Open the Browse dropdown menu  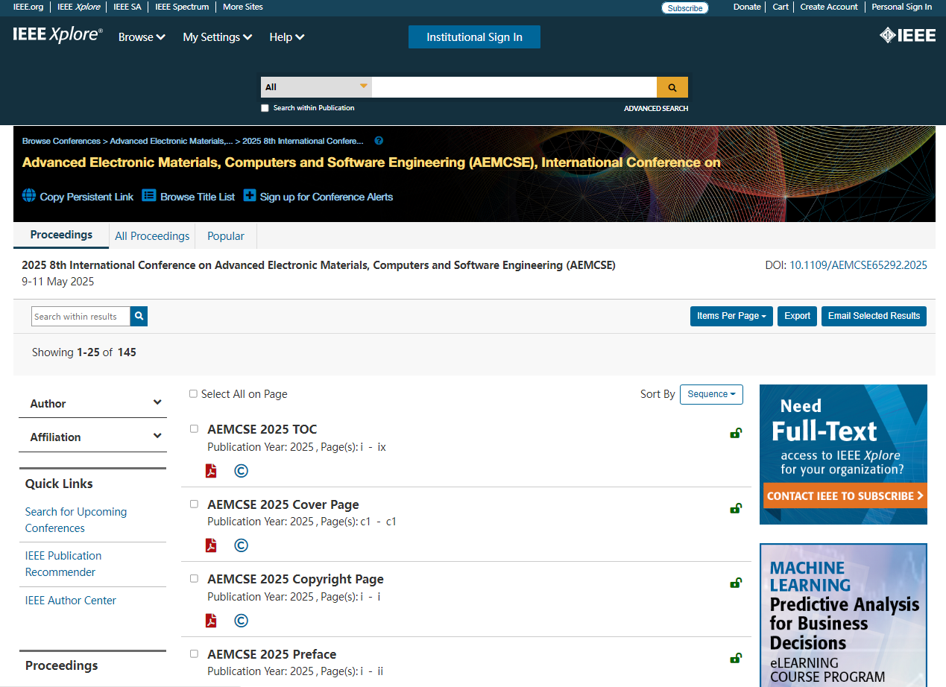[x=142, y=37]
